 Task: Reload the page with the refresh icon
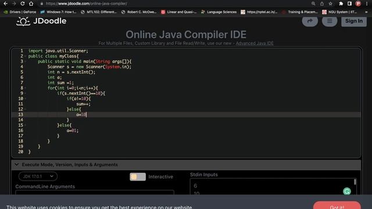[x=23, y=3]
